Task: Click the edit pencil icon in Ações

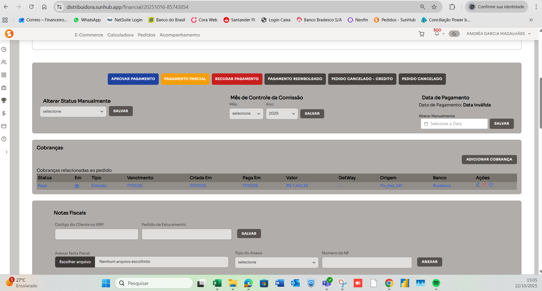Action: pyautogui.click(x=478, y=185)
